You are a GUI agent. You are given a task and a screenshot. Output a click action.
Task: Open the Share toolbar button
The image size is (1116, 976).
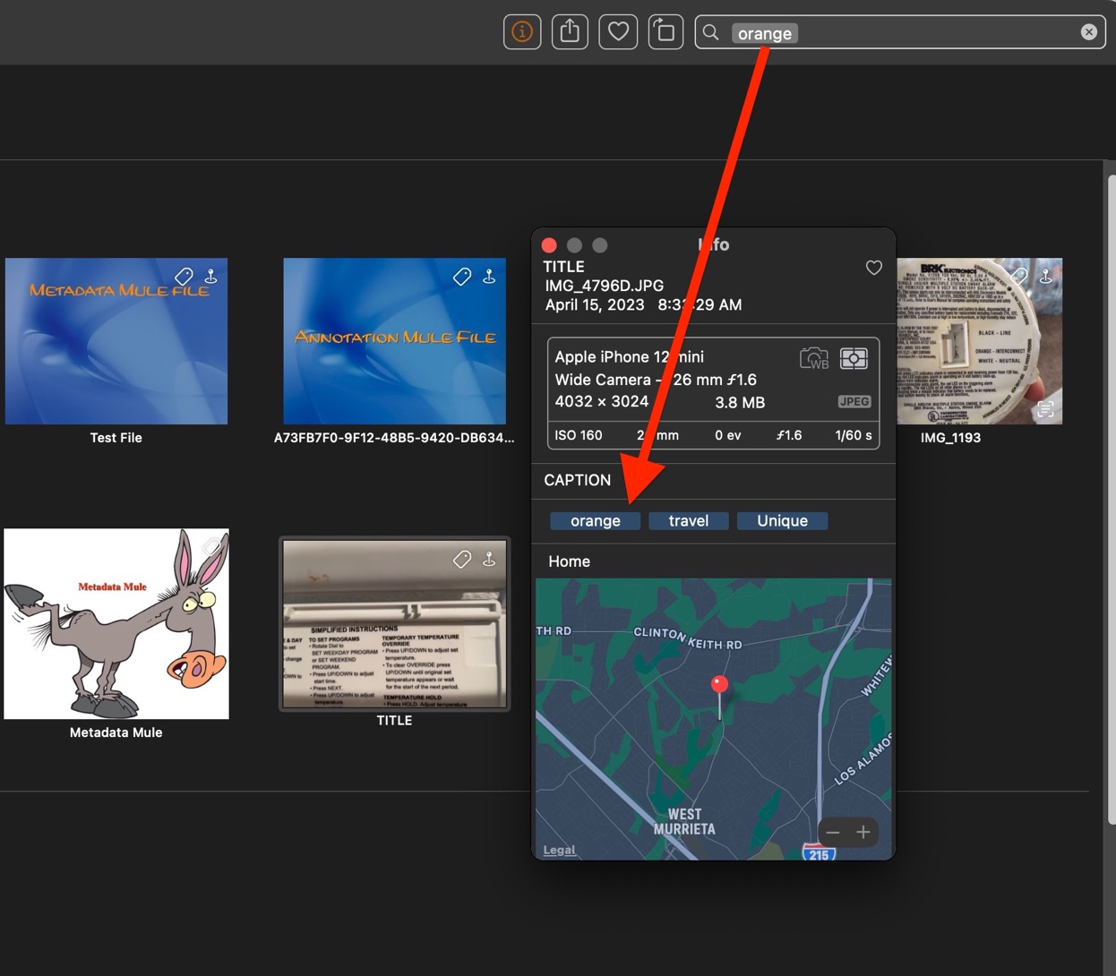click(x=570, y=32)
